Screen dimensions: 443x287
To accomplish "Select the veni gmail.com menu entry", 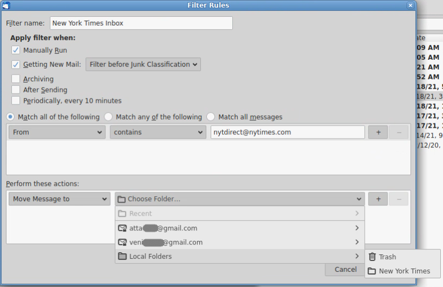I will [240, 242].
